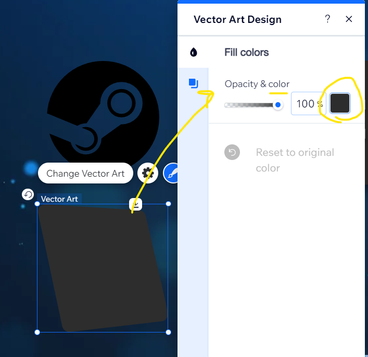Select the Opacity & color layers tab icon
Viewport: 368px width, 357px height.
(194, 83)
